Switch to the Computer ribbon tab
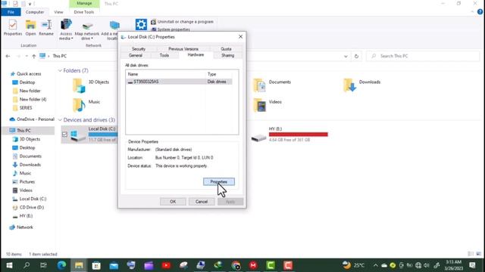 point(35,12)
